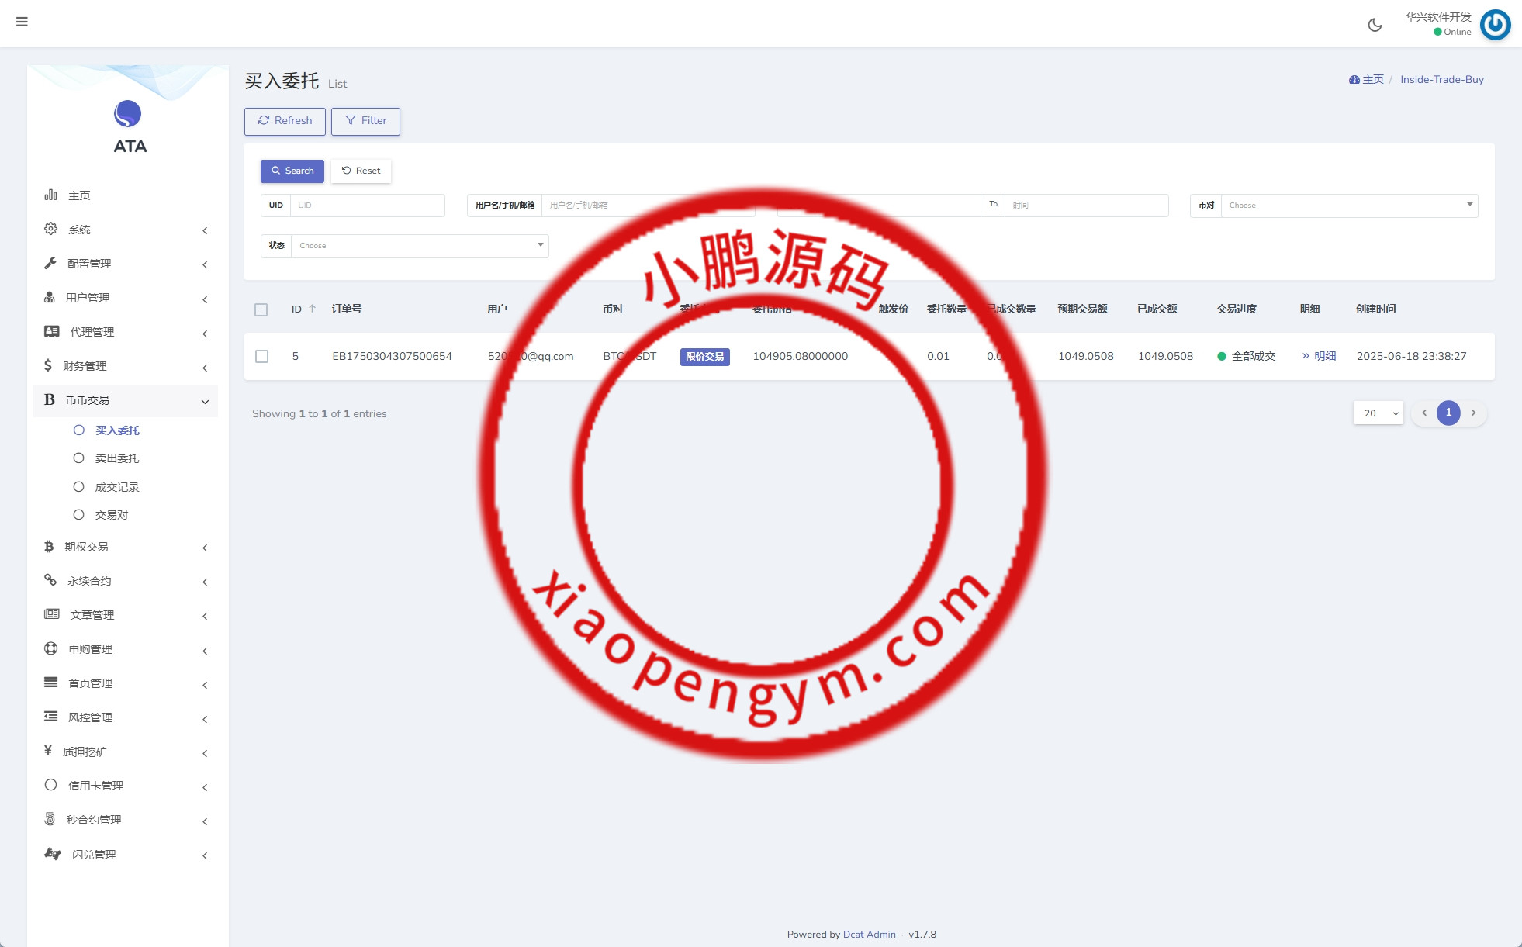
Task: Click the user power avatar icon
Action: 1495,25
